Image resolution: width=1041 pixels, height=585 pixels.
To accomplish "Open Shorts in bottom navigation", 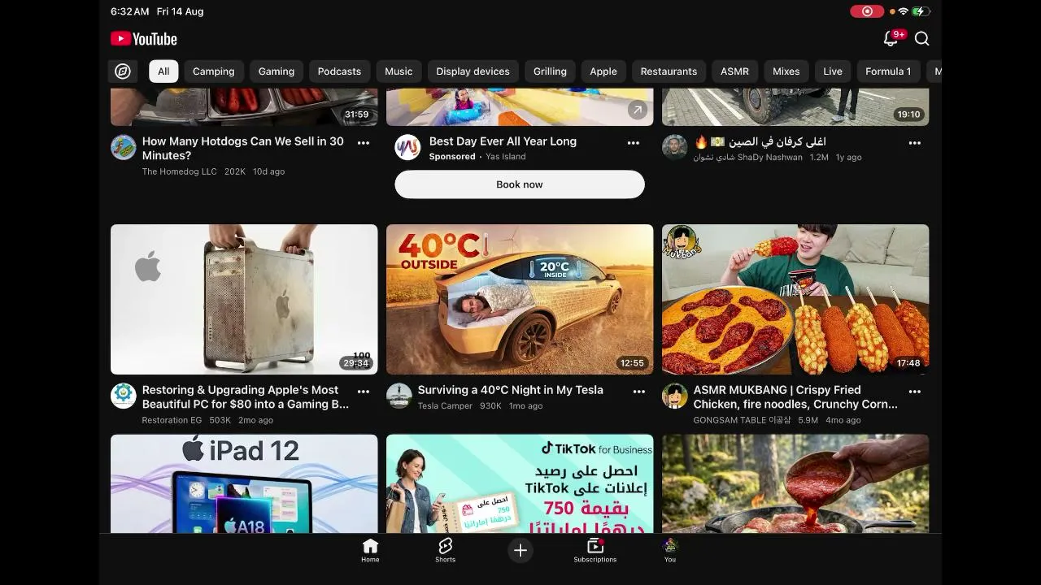I will [x=445, y=550].
